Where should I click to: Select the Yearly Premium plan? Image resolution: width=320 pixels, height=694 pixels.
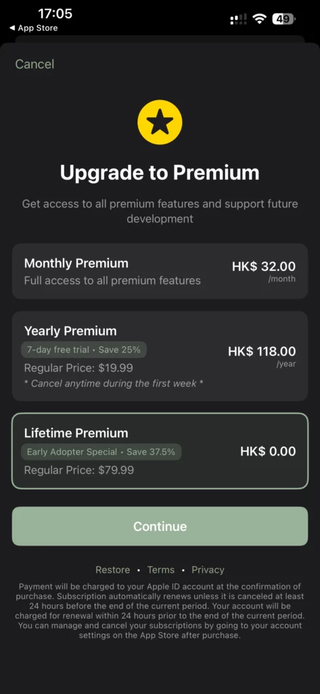[x=160, y=356]
